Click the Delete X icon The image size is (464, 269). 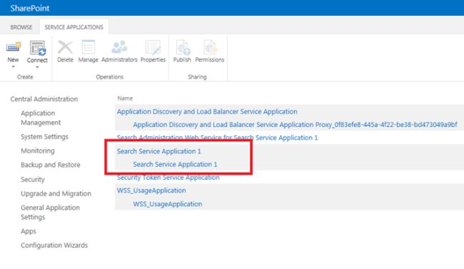click(65, 47)
